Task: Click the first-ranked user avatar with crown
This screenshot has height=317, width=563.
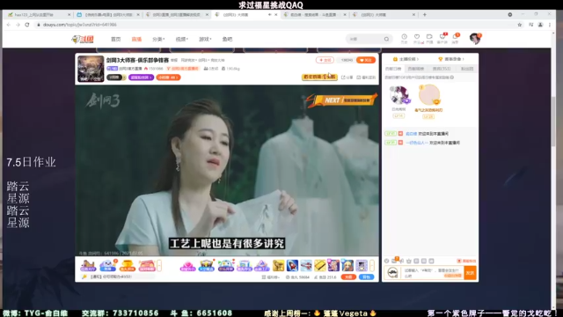Action: pyautogui.click(x=428, y=95)
